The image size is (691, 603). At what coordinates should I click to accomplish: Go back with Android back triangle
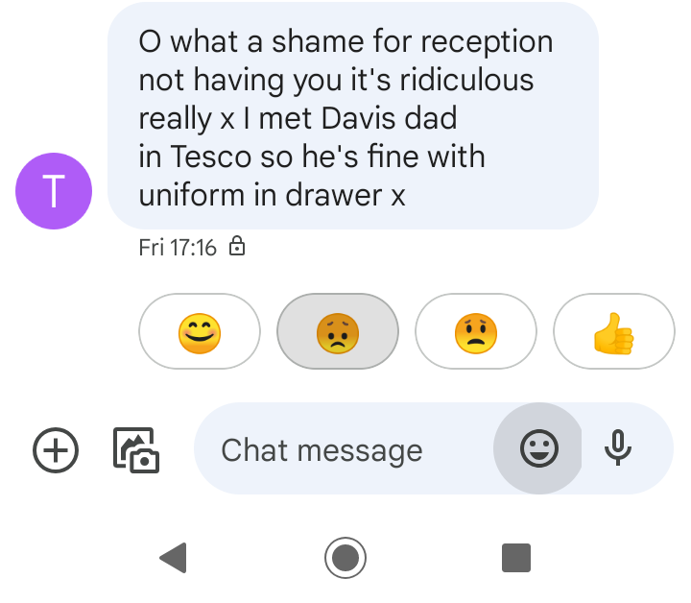point(173,558)
